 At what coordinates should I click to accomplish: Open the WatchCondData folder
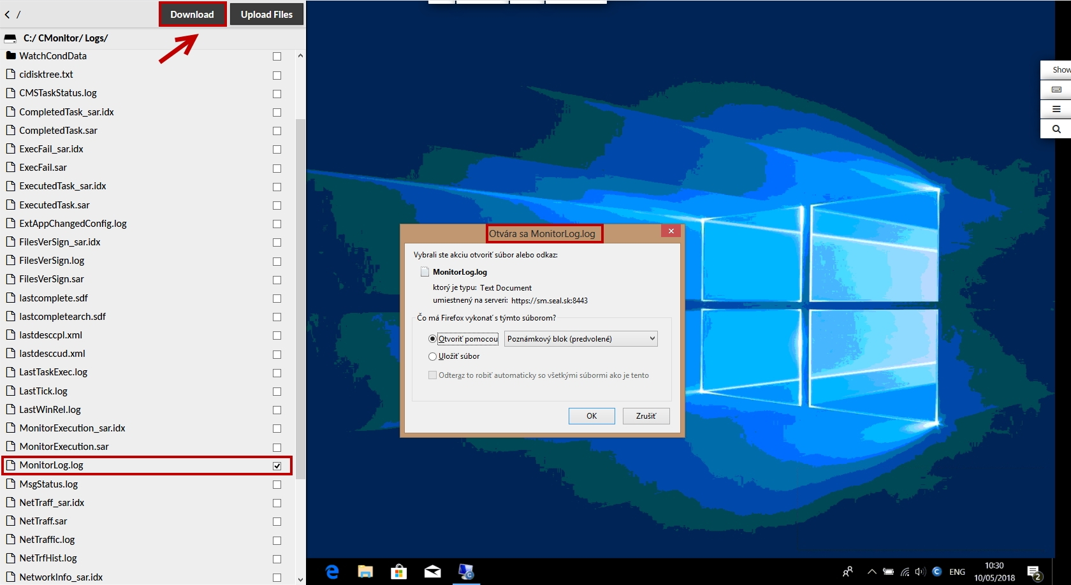click(x=53, y=56)
